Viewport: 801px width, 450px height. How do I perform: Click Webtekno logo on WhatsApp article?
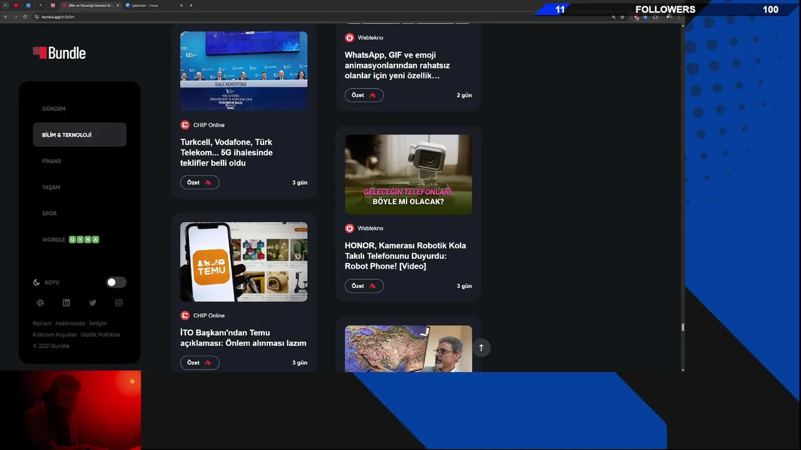(x=349, y=37)
